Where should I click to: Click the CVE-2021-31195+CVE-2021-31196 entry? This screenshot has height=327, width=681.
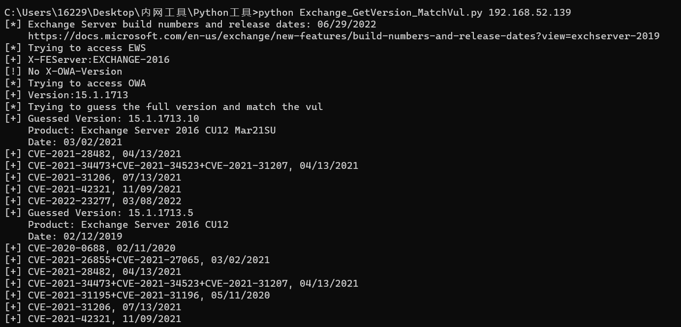click(149, 295)
